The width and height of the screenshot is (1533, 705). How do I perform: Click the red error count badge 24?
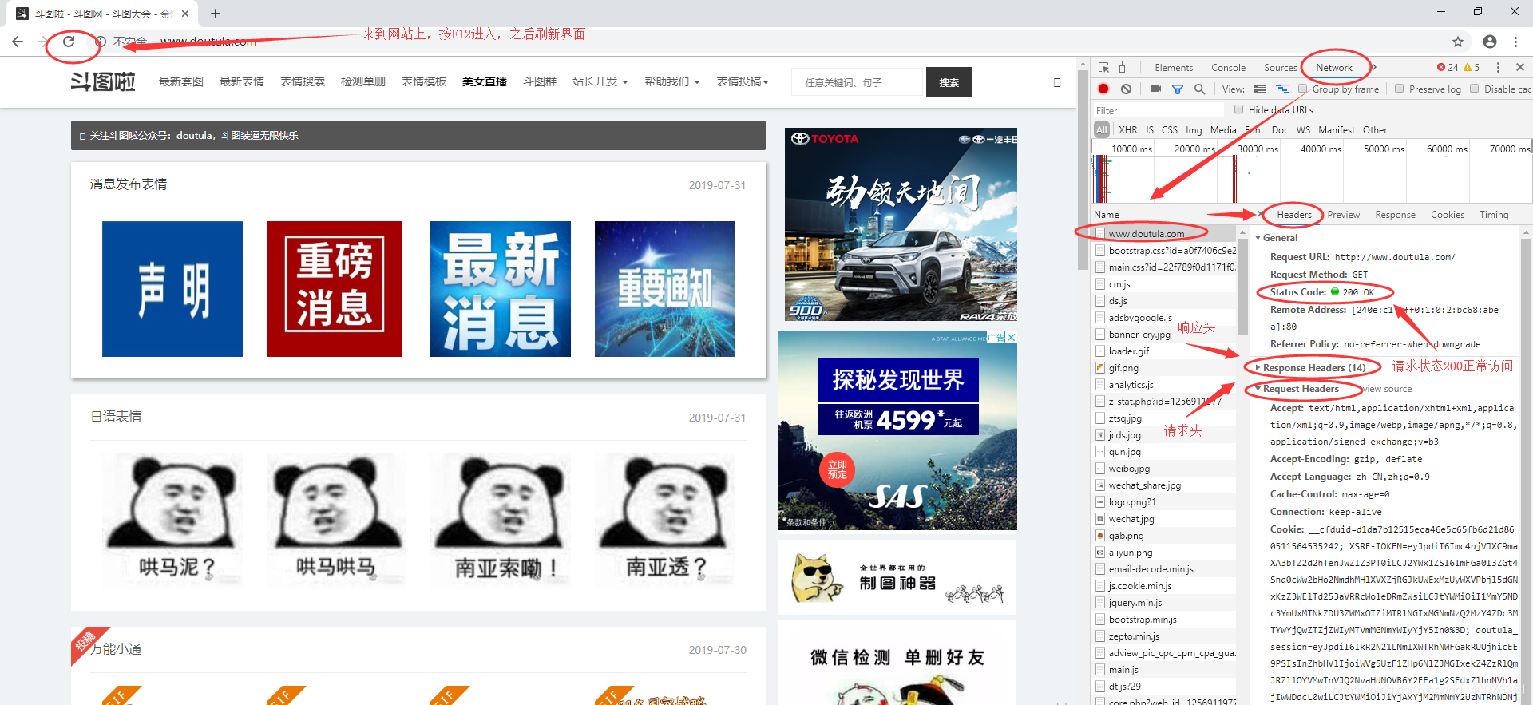click(1448, 68)
